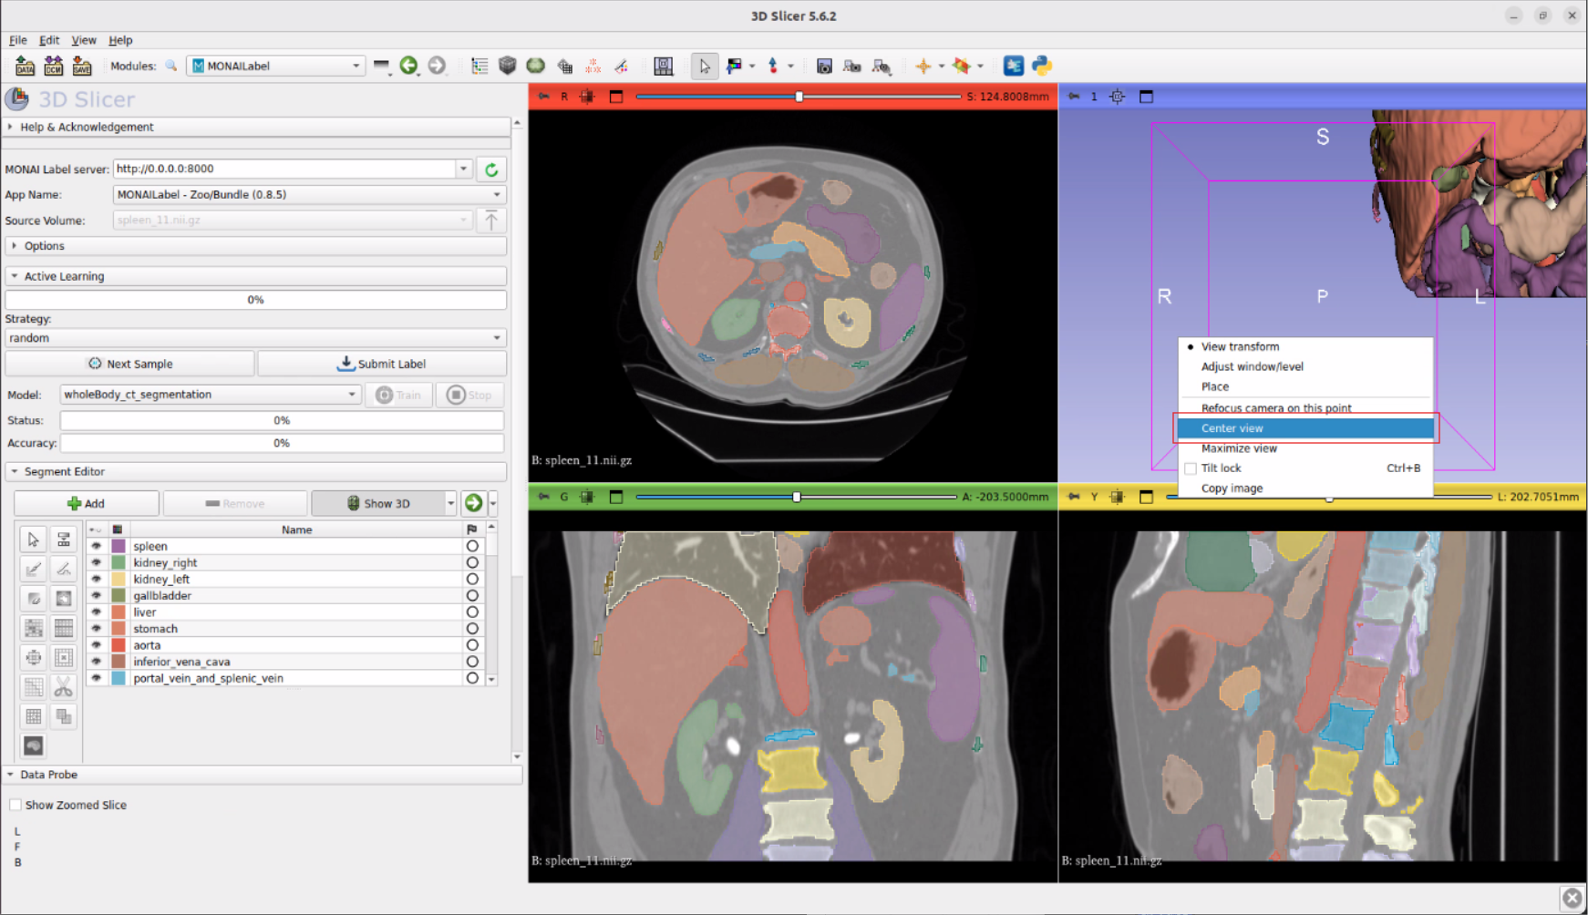This screenshot has width=1588, height=915.
Task: Click the Crosshair toolbar icon
Action: (923, 66)
